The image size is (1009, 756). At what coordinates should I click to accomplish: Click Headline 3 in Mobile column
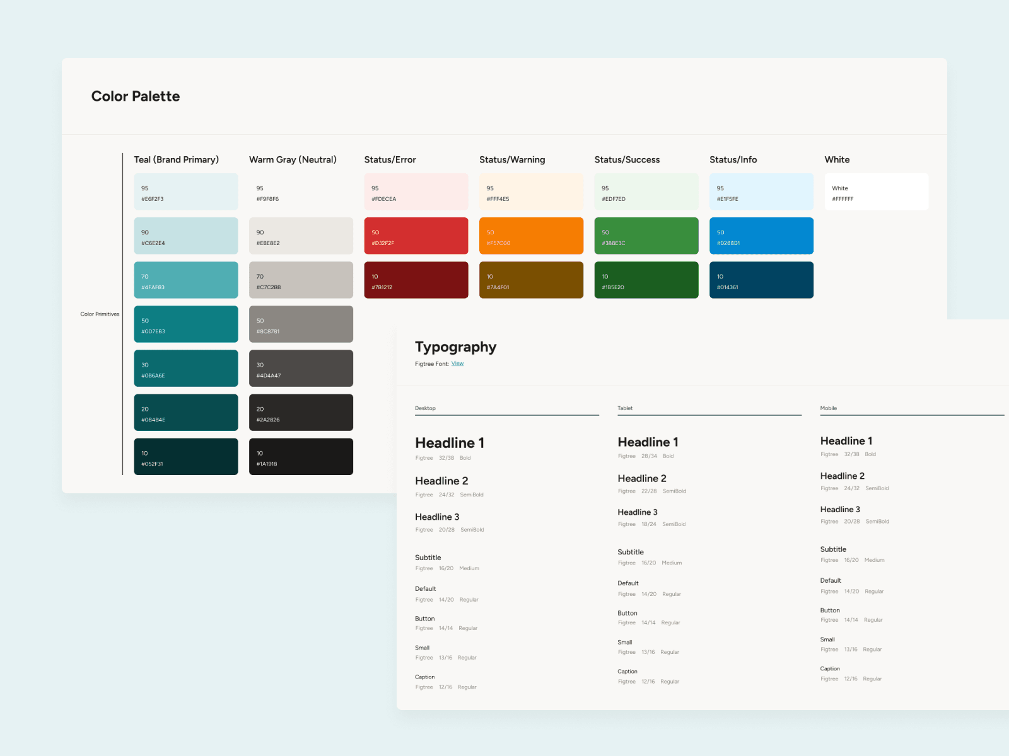point(839,509)
